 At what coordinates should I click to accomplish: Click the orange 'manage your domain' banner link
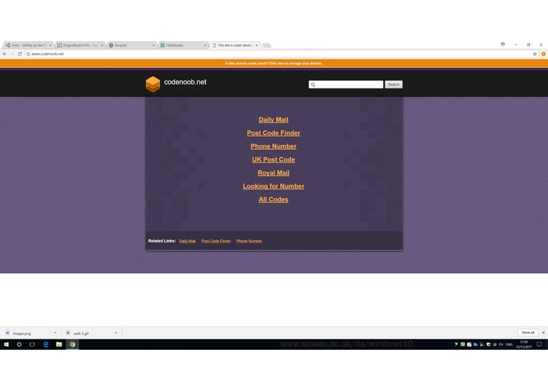click(274, 64)
